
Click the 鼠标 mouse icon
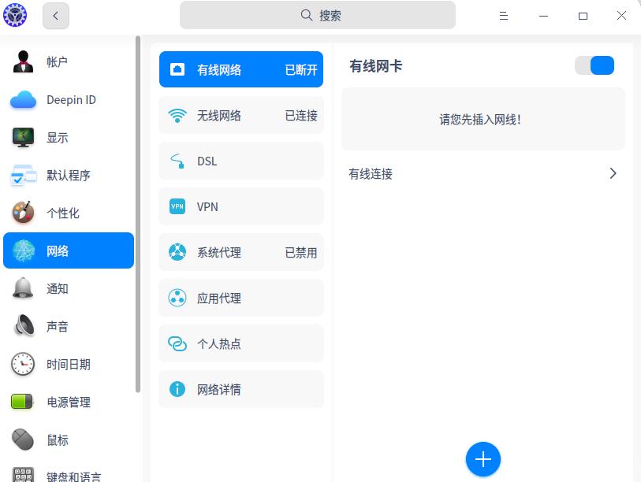pos(23,439)
